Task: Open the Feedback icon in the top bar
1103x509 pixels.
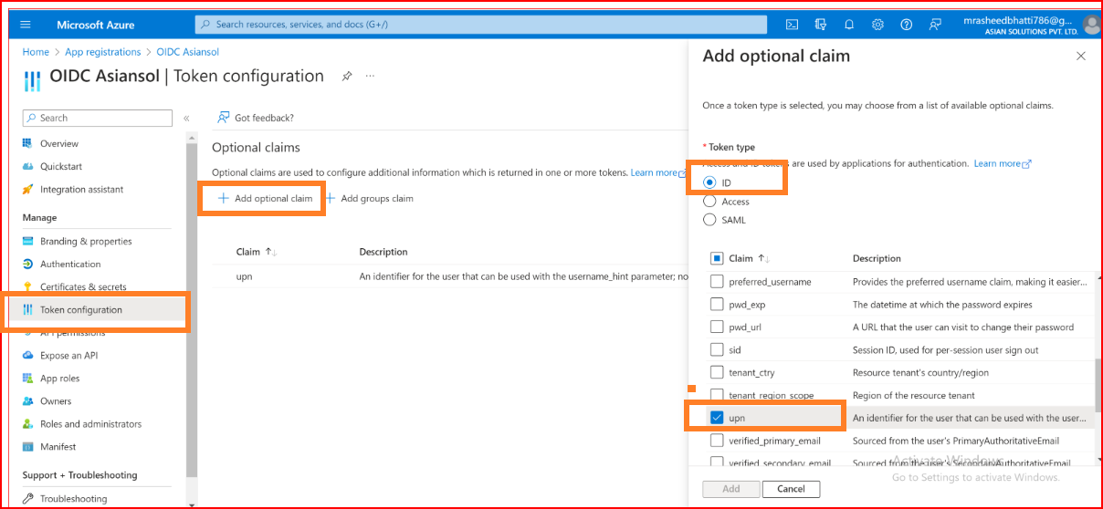Action: tap(934, 25)
